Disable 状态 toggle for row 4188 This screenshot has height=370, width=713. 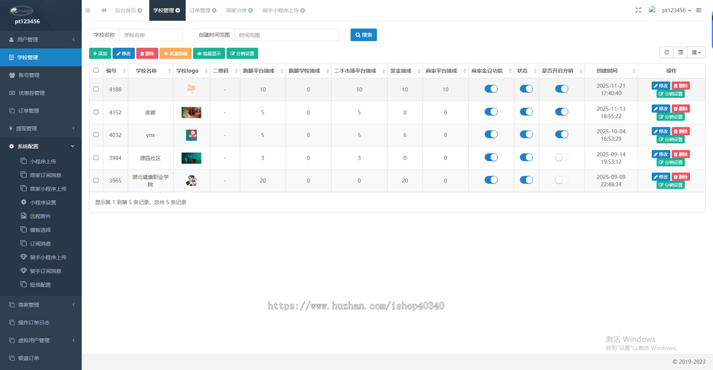[526, 89]
